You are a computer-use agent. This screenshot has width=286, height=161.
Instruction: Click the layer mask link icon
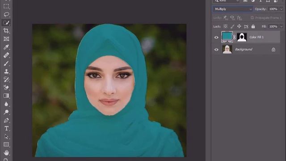coord(234,37)
